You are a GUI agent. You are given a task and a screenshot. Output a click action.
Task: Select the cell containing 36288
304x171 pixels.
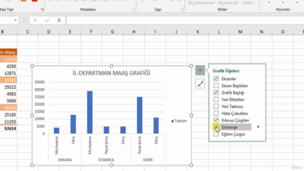[x=9, y=108]
